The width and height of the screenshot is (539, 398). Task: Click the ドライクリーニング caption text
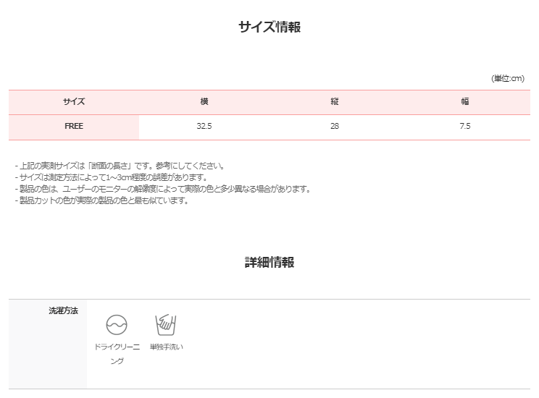pos(117,354)
